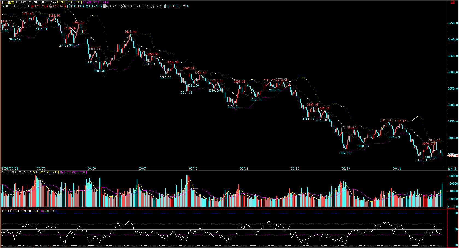459x248 pixels.
Task: Click the 08/10 date marker
Action: (193, 168)
